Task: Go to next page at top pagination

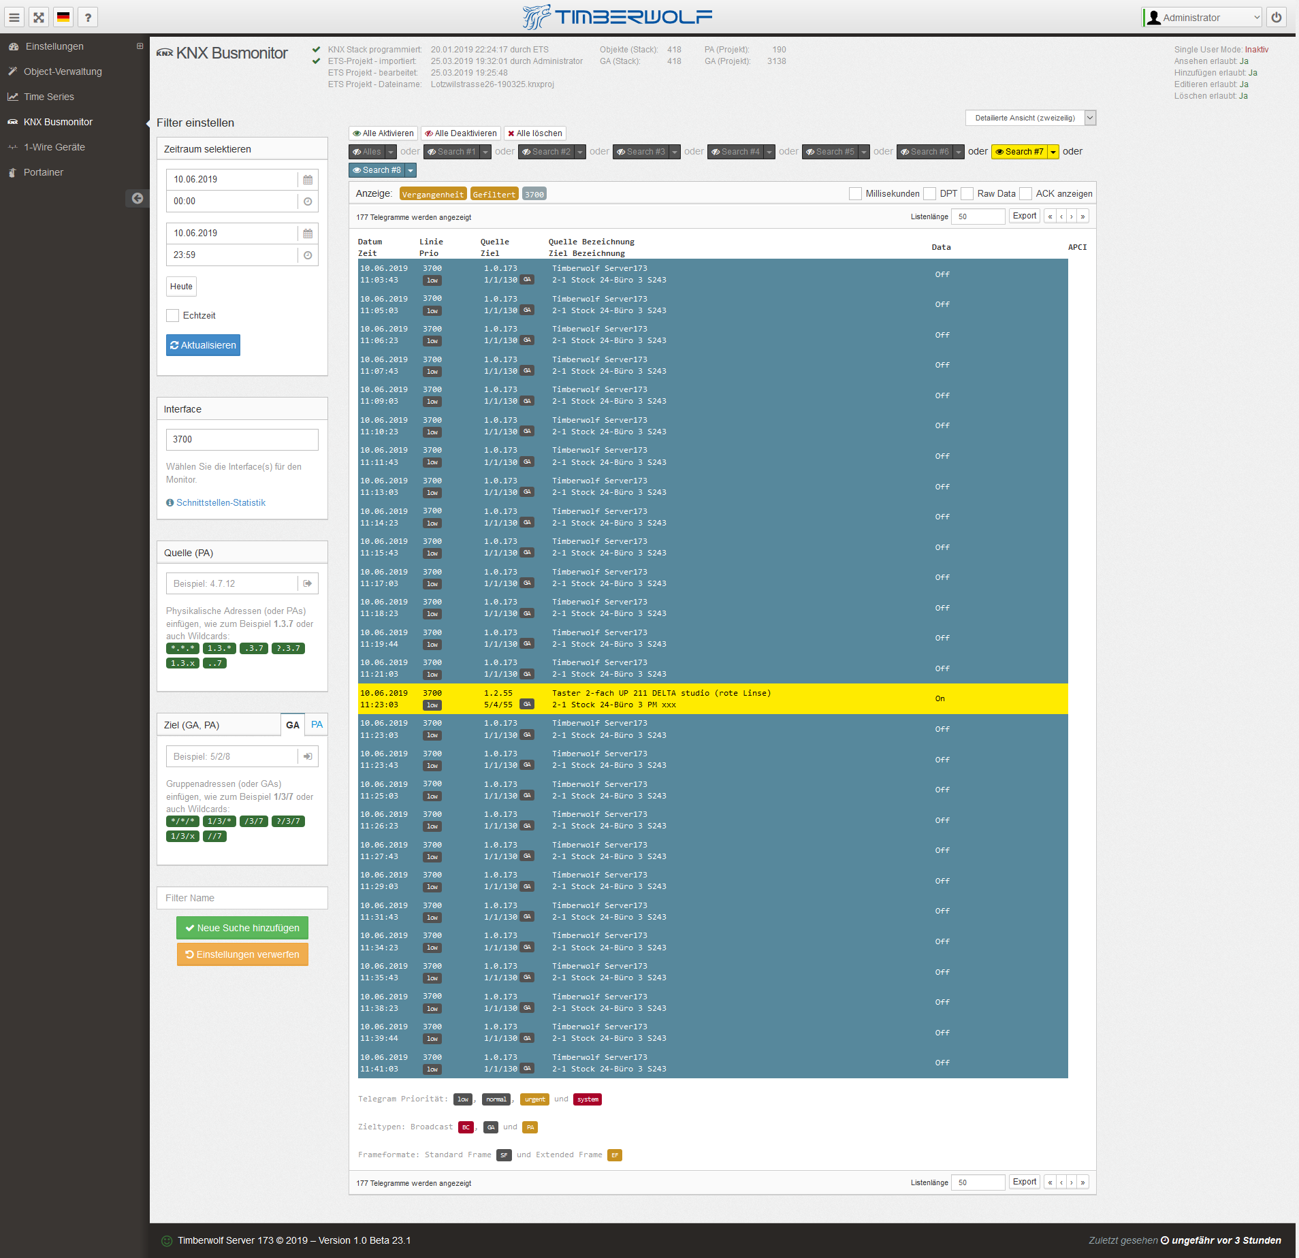Action: [x=1072, y=216]
